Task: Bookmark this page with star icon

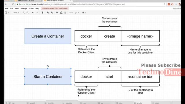Action: [164, 4]
